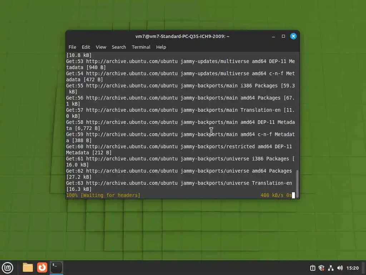The height and width of the screenshot is (275, 366).
Task: Close the terminal window
Action: tap(293, 36)
